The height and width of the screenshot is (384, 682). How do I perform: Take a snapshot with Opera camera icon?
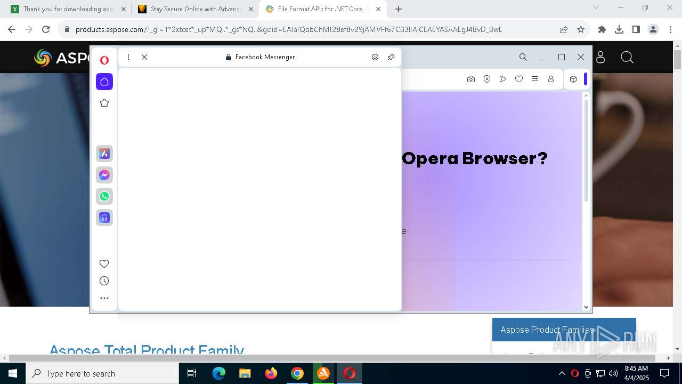point(471,79)
